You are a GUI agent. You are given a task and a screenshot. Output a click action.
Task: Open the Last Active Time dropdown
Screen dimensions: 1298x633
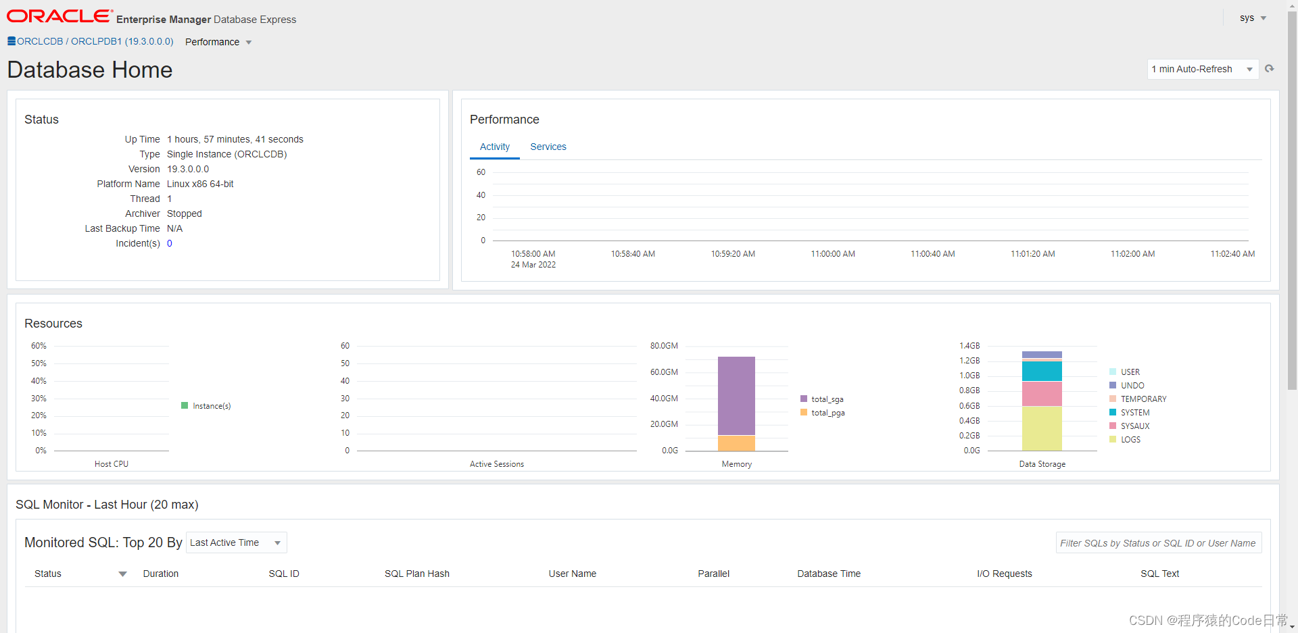(x=236, y=542)
